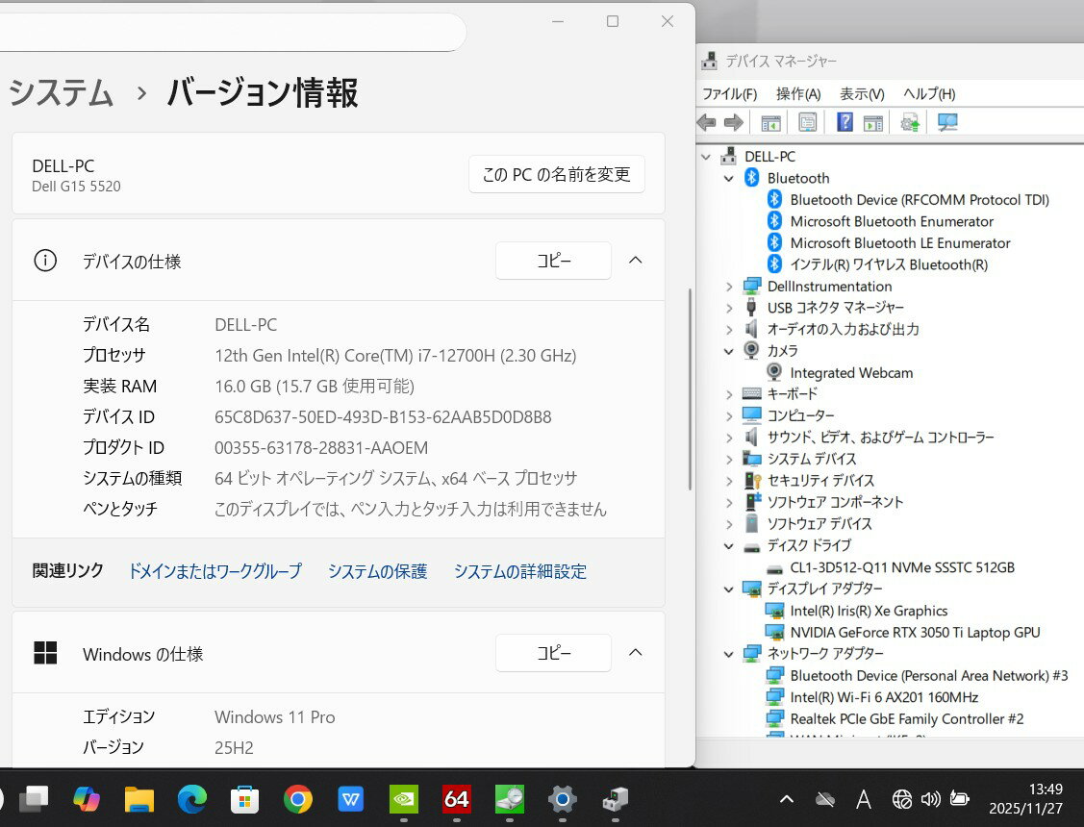Click the volume icon in system tray
1084x827 pixels.
930,798
